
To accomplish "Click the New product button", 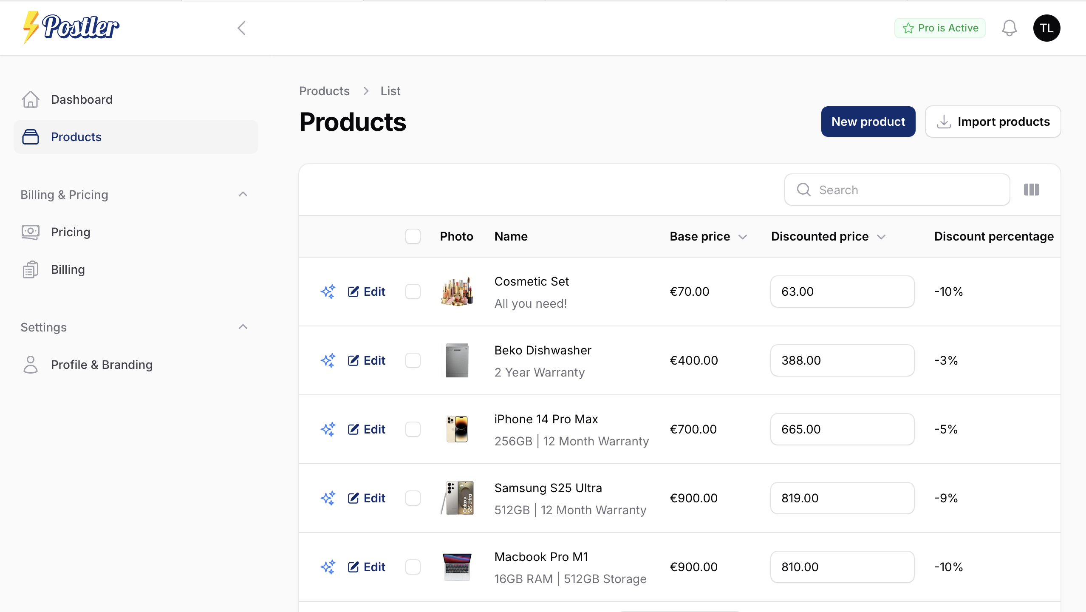I will pos(868,122).
